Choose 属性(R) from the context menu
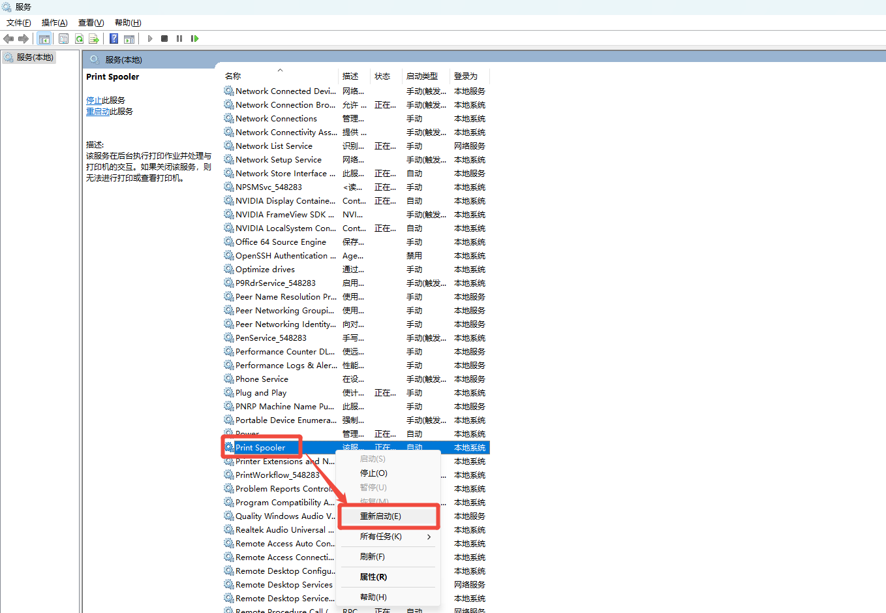Screen dimensions: 886x613 (373, 577)
